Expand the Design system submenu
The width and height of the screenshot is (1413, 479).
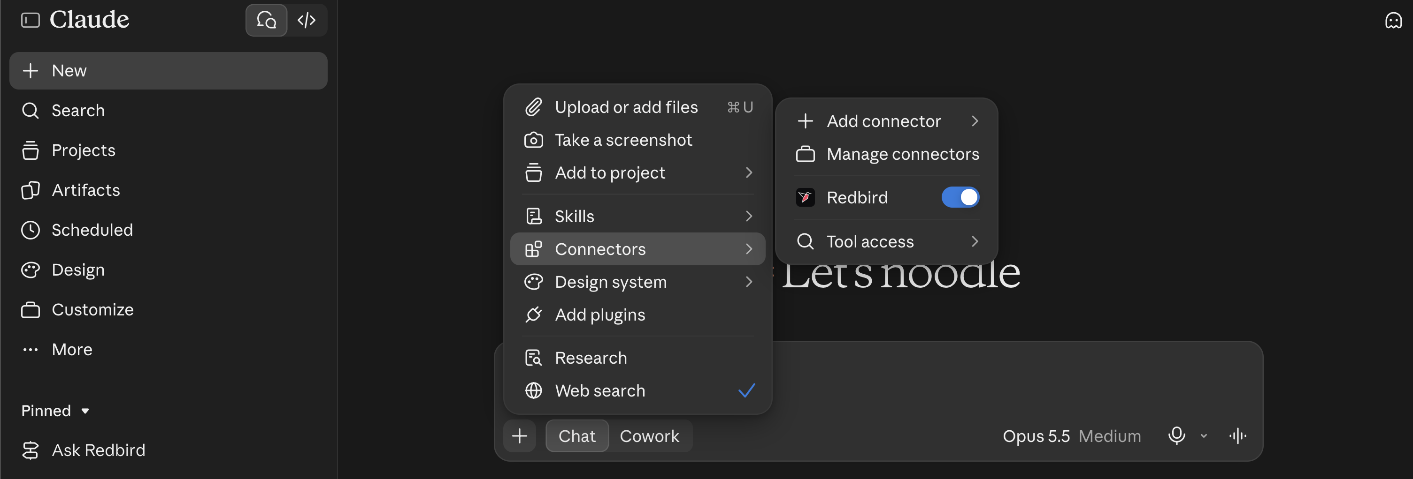coord(637,282)
